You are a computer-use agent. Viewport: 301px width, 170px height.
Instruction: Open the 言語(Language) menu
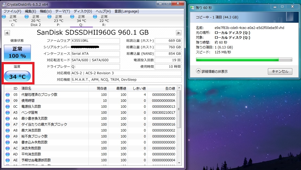click(127, 11)
